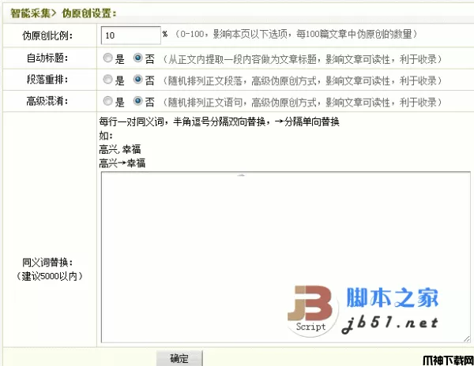
Task: Click the 0-100 ratio hint text
Action: pyautogui.click(x=295, y=34)
